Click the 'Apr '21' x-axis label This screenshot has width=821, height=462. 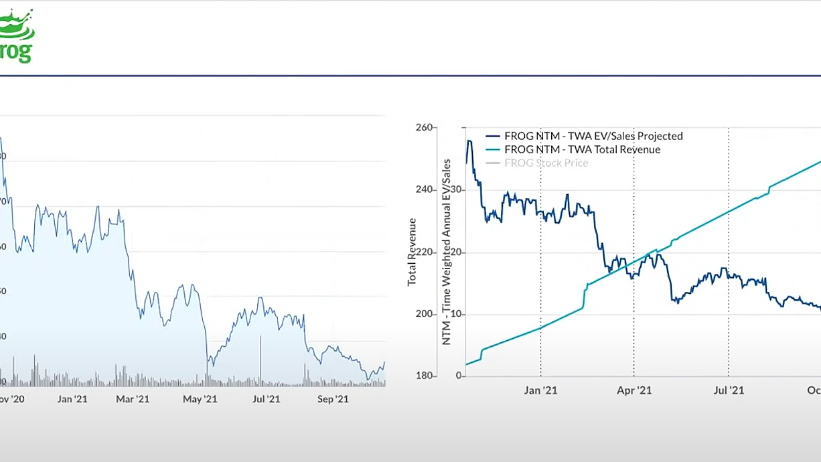tap(634, 390)
